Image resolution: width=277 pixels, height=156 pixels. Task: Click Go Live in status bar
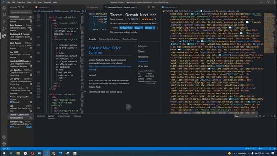[263, 149]
